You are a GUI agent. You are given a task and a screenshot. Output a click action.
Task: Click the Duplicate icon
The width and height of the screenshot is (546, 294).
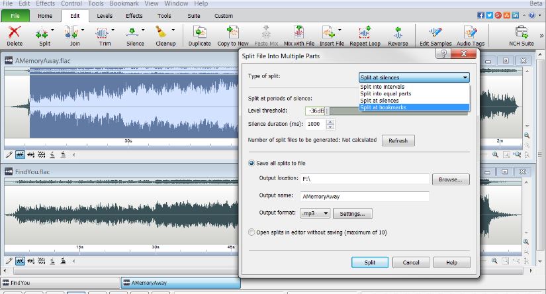click(199, 32)
